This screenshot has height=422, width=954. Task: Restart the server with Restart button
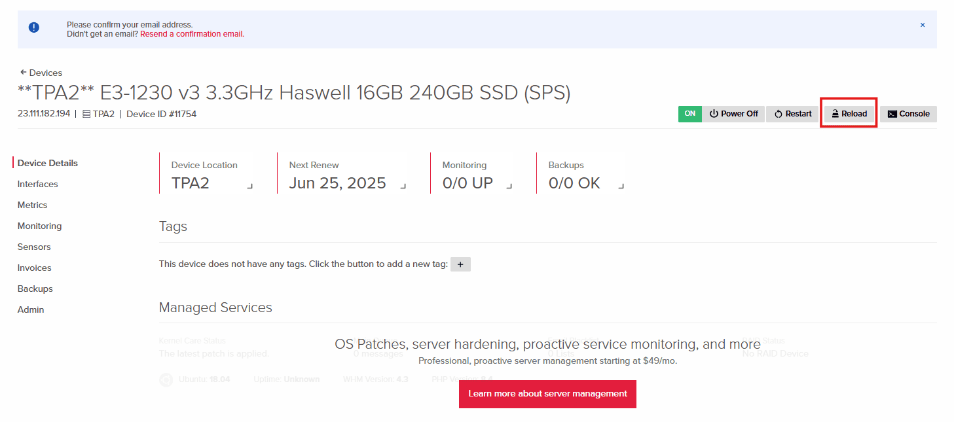click(x=792, y=114)
